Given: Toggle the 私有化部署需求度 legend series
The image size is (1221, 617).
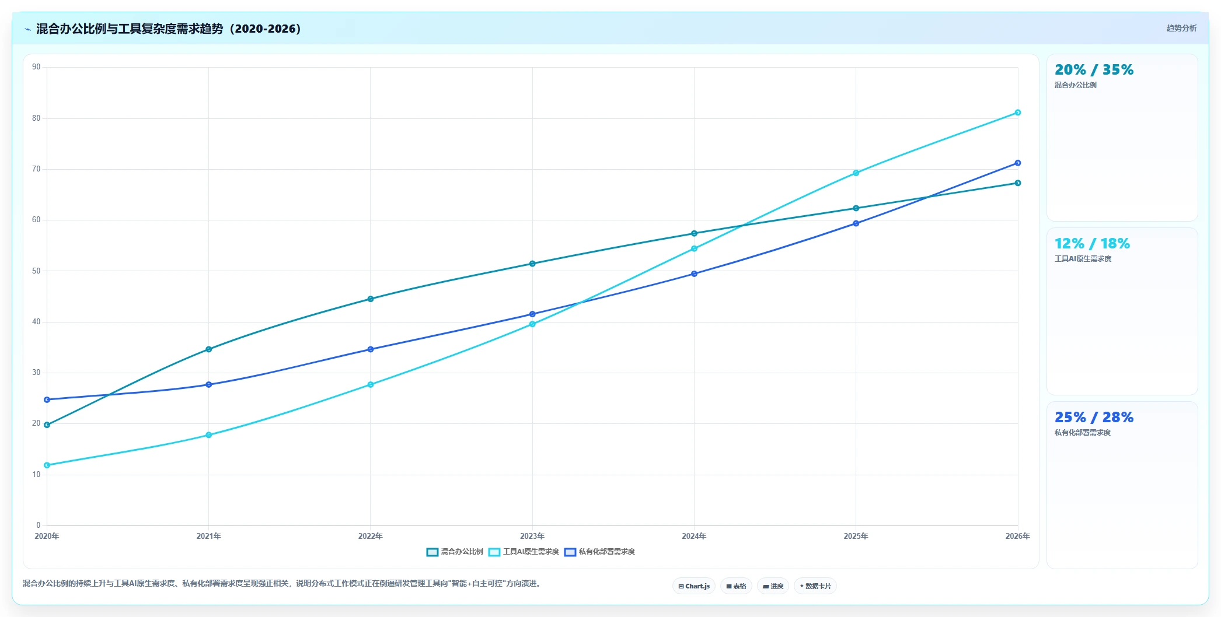Looking at the screenshot, I should [599, 552].
